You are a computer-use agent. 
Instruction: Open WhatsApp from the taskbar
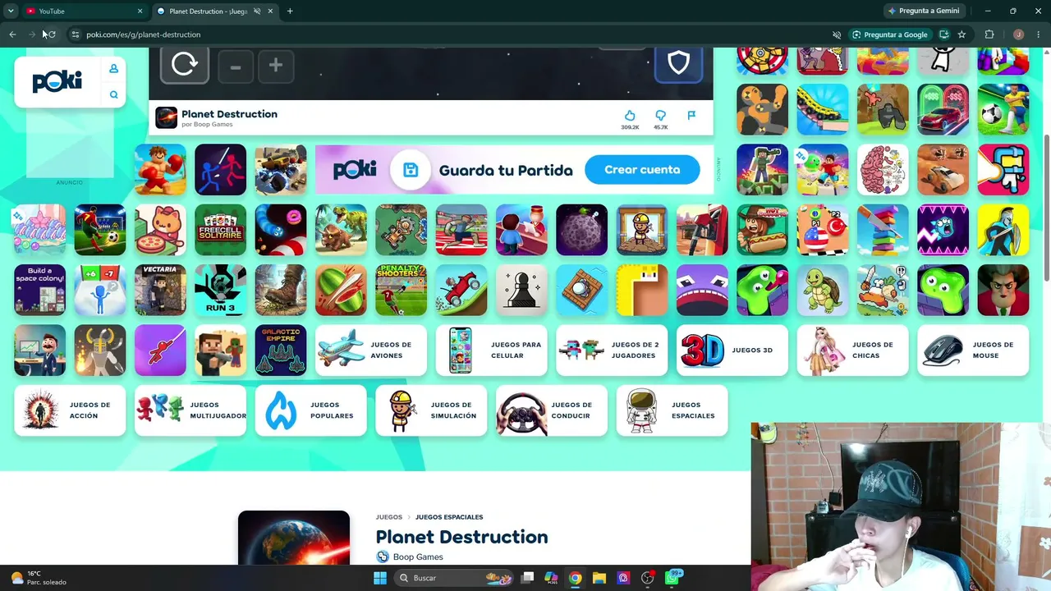tap(672, 578)
